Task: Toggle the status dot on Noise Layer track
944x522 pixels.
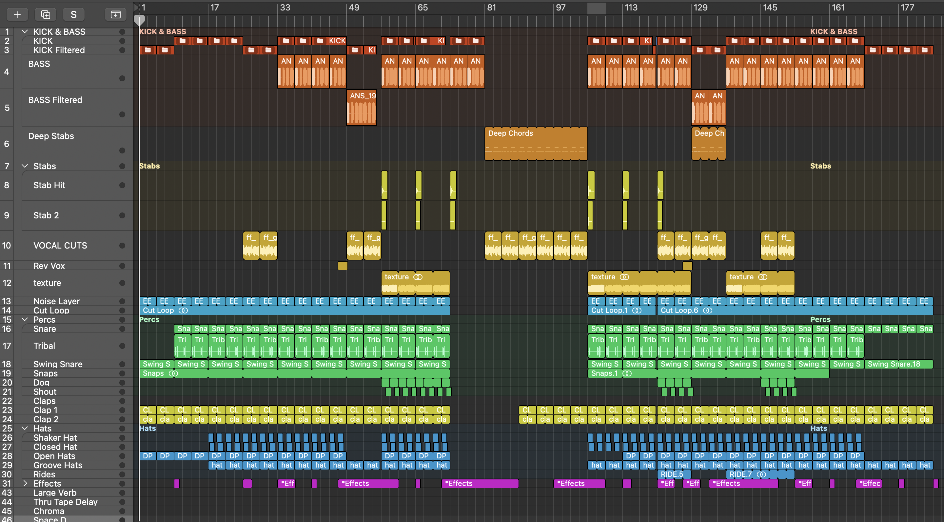Action: [122, 301]
